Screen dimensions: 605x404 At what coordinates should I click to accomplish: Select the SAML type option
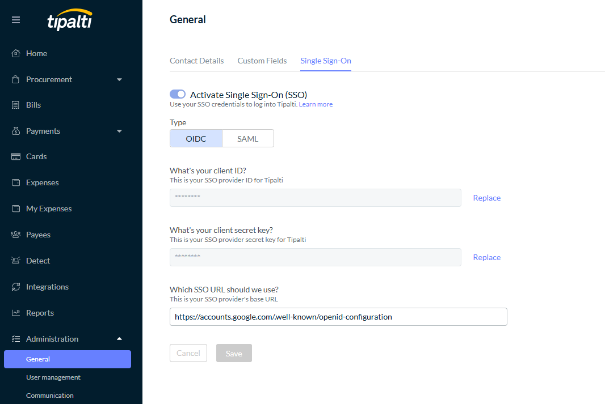coord(247,138)
